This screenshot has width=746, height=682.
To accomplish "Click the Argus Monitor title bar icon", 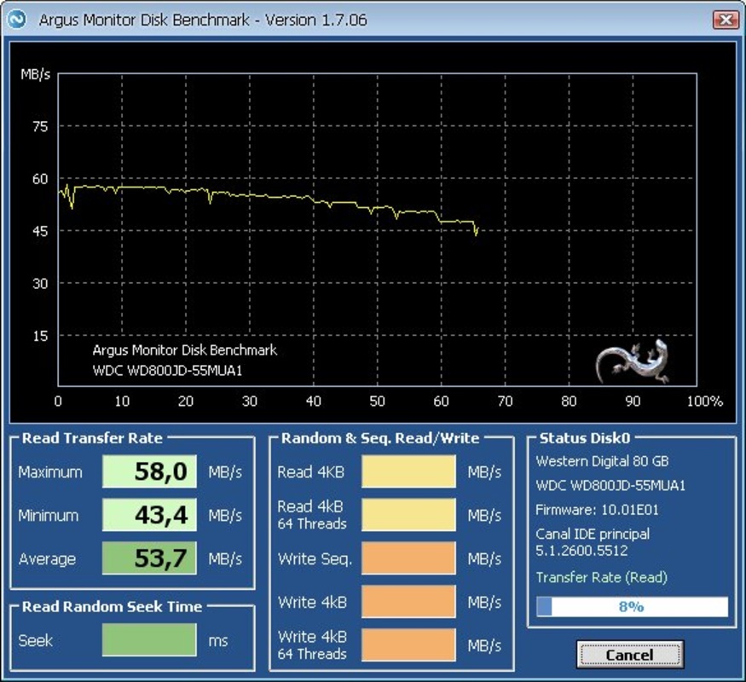I will coord(17,20).
